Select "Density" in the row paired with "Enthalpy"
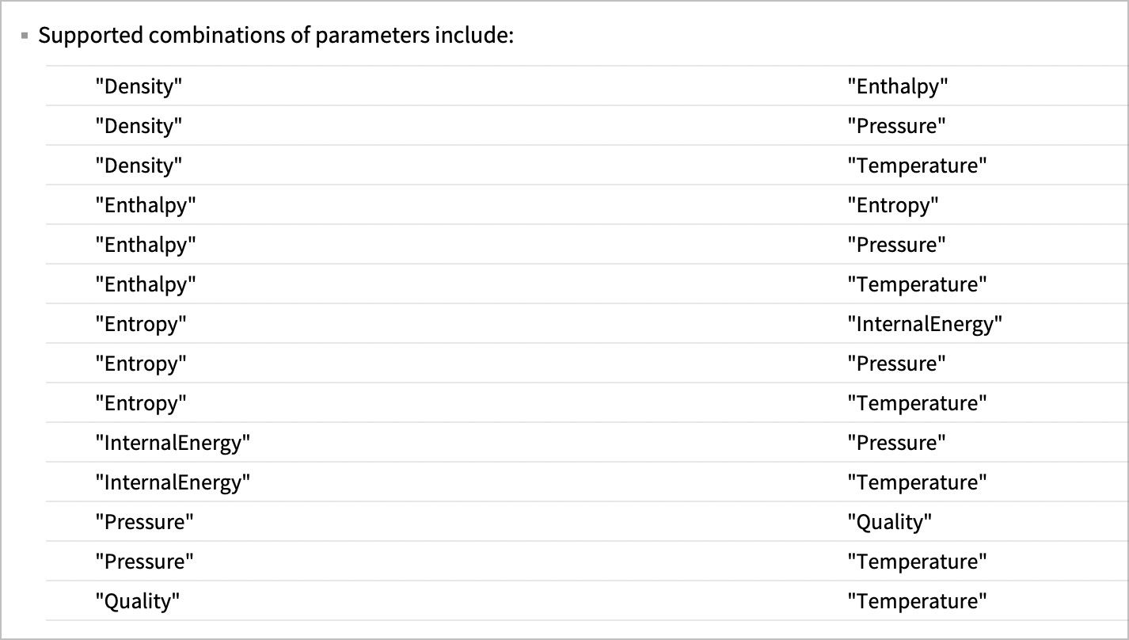The image size is (1129, 640). [x=139, y=86]
